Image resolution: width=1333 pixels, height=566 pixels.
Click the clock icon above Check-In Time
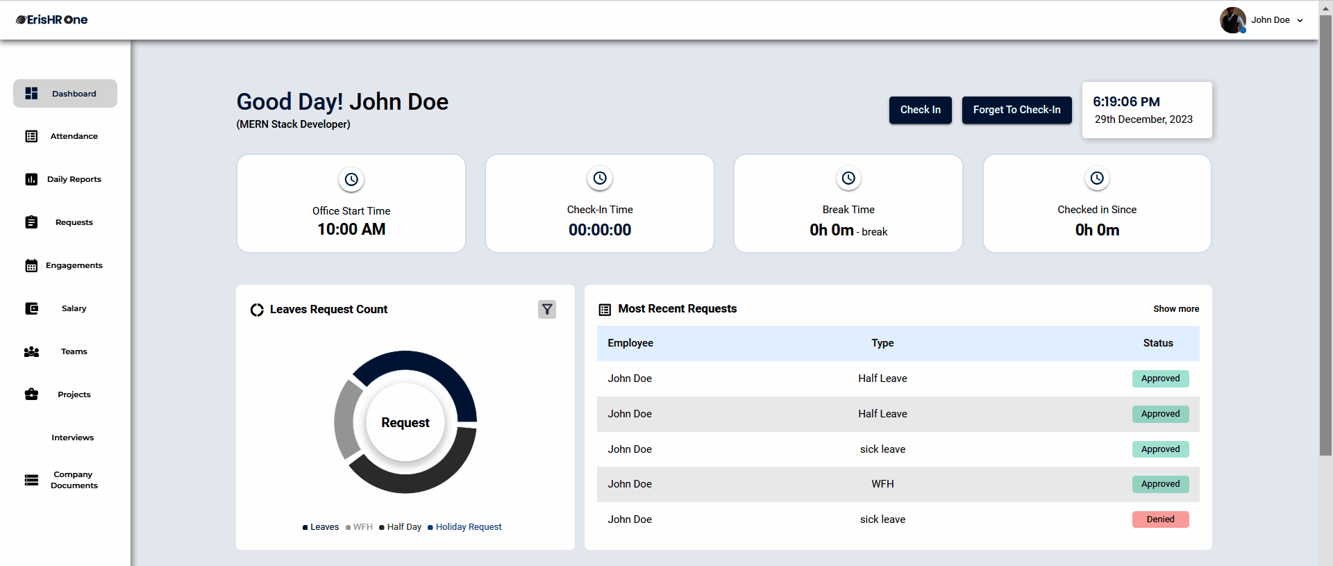(x=600, y=178)
